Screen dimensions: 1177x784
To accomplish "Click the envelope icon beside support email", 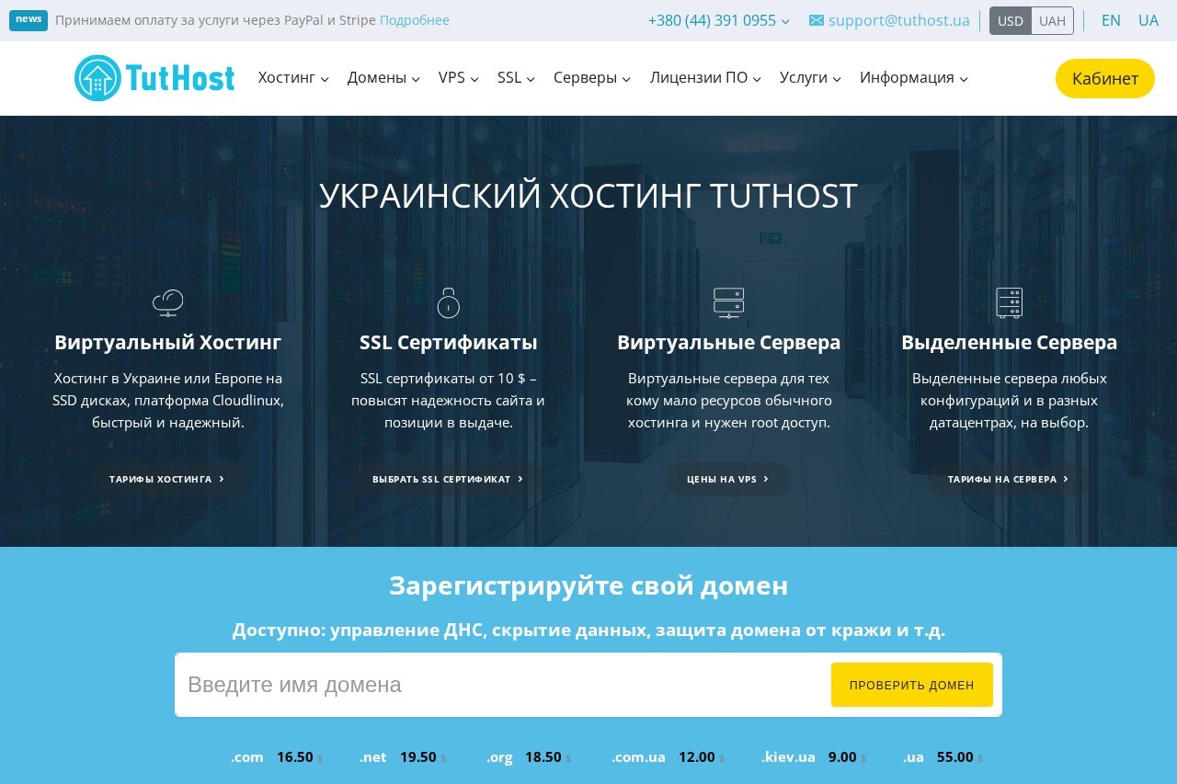I will tap(816, 20).
